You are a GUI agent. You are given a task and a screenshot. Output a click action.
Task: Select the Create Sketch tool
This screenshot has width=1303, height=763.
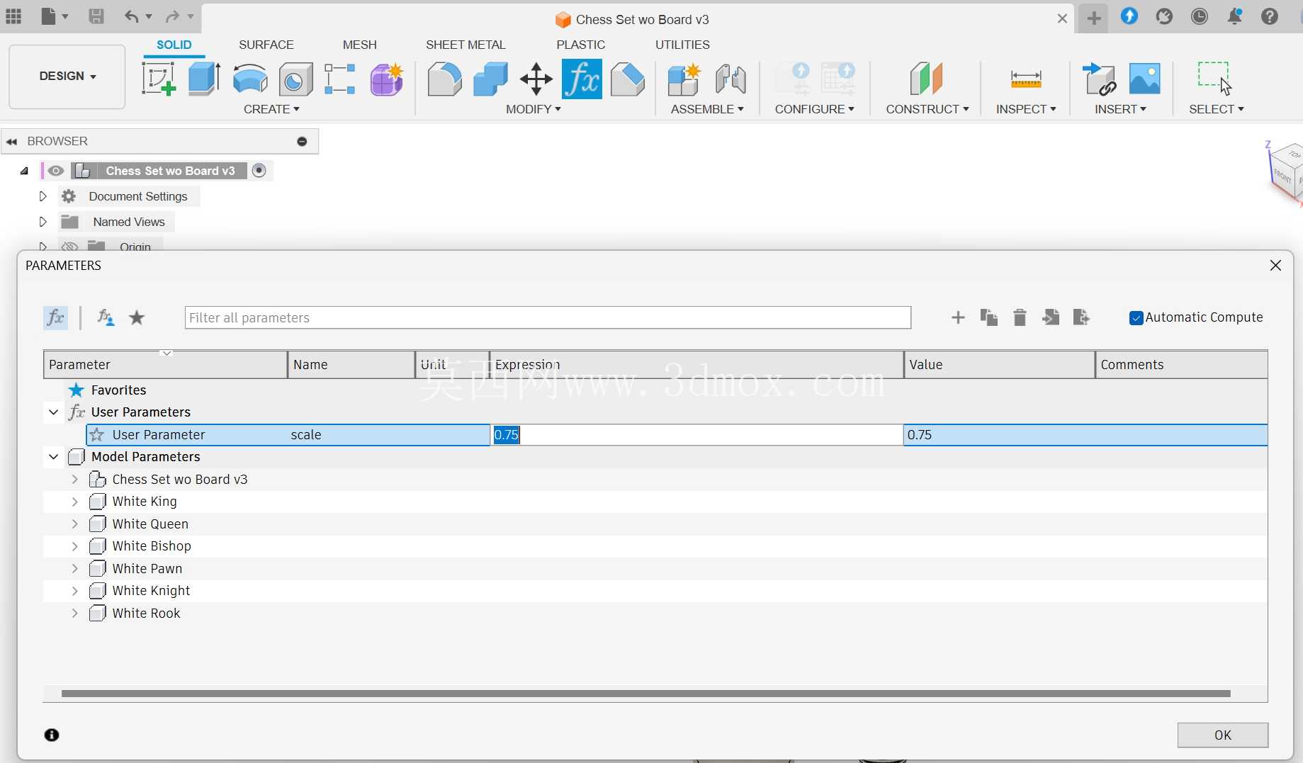159,79
